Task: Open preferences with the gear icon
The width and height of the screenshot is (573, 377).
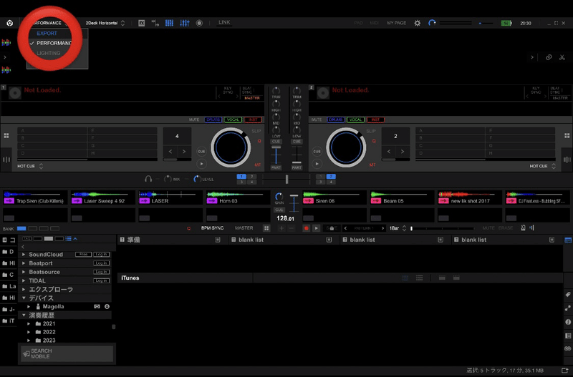Action: 418,23
